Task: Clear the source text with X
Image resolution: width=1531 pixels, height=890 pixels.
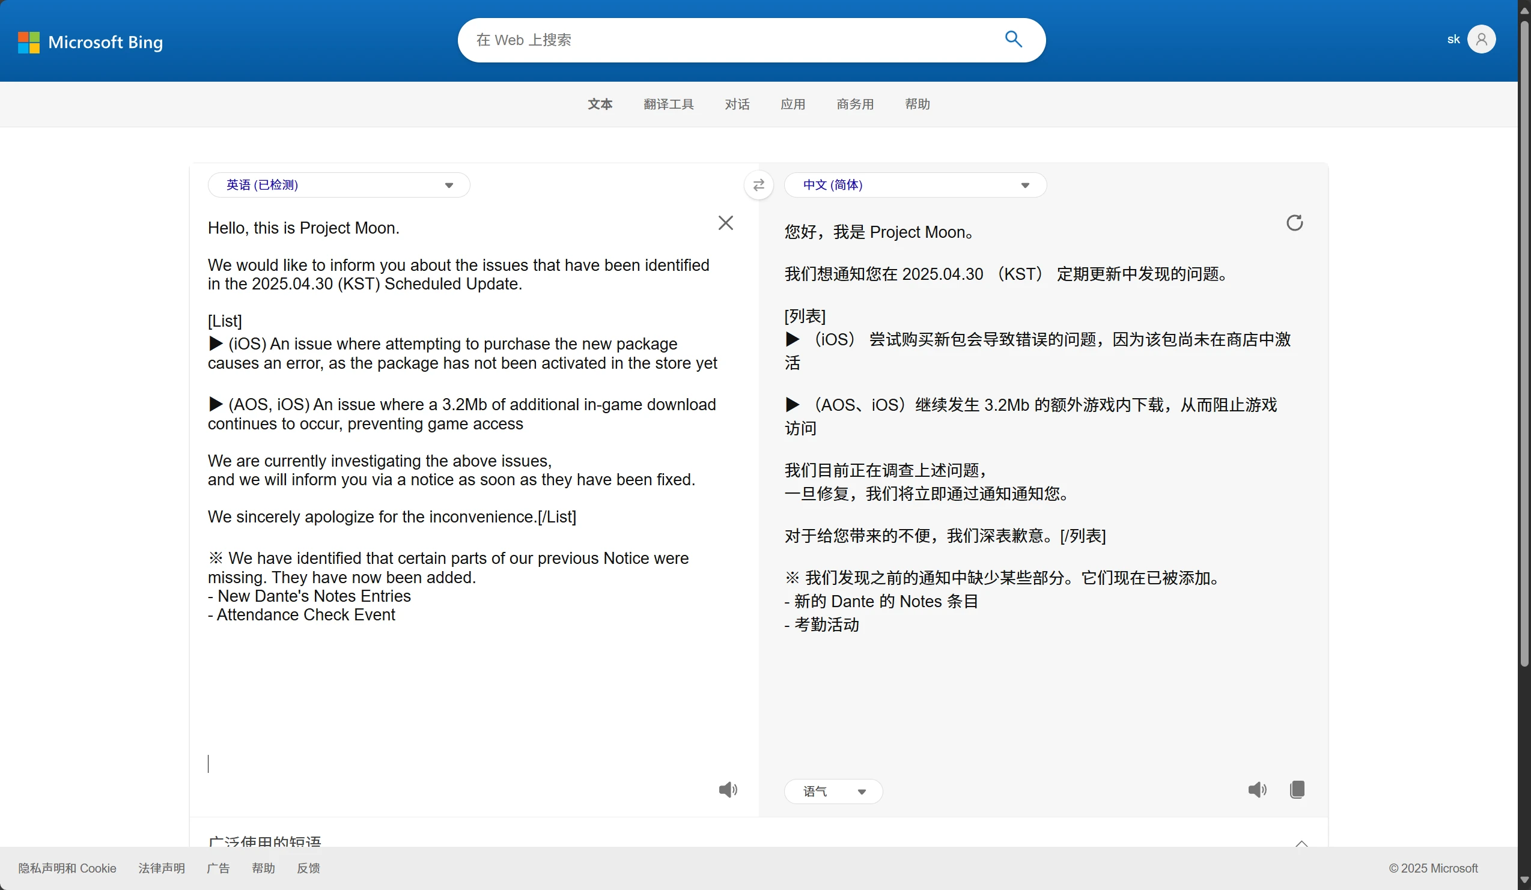Action: pyautogui.click(x=725, y=223)
